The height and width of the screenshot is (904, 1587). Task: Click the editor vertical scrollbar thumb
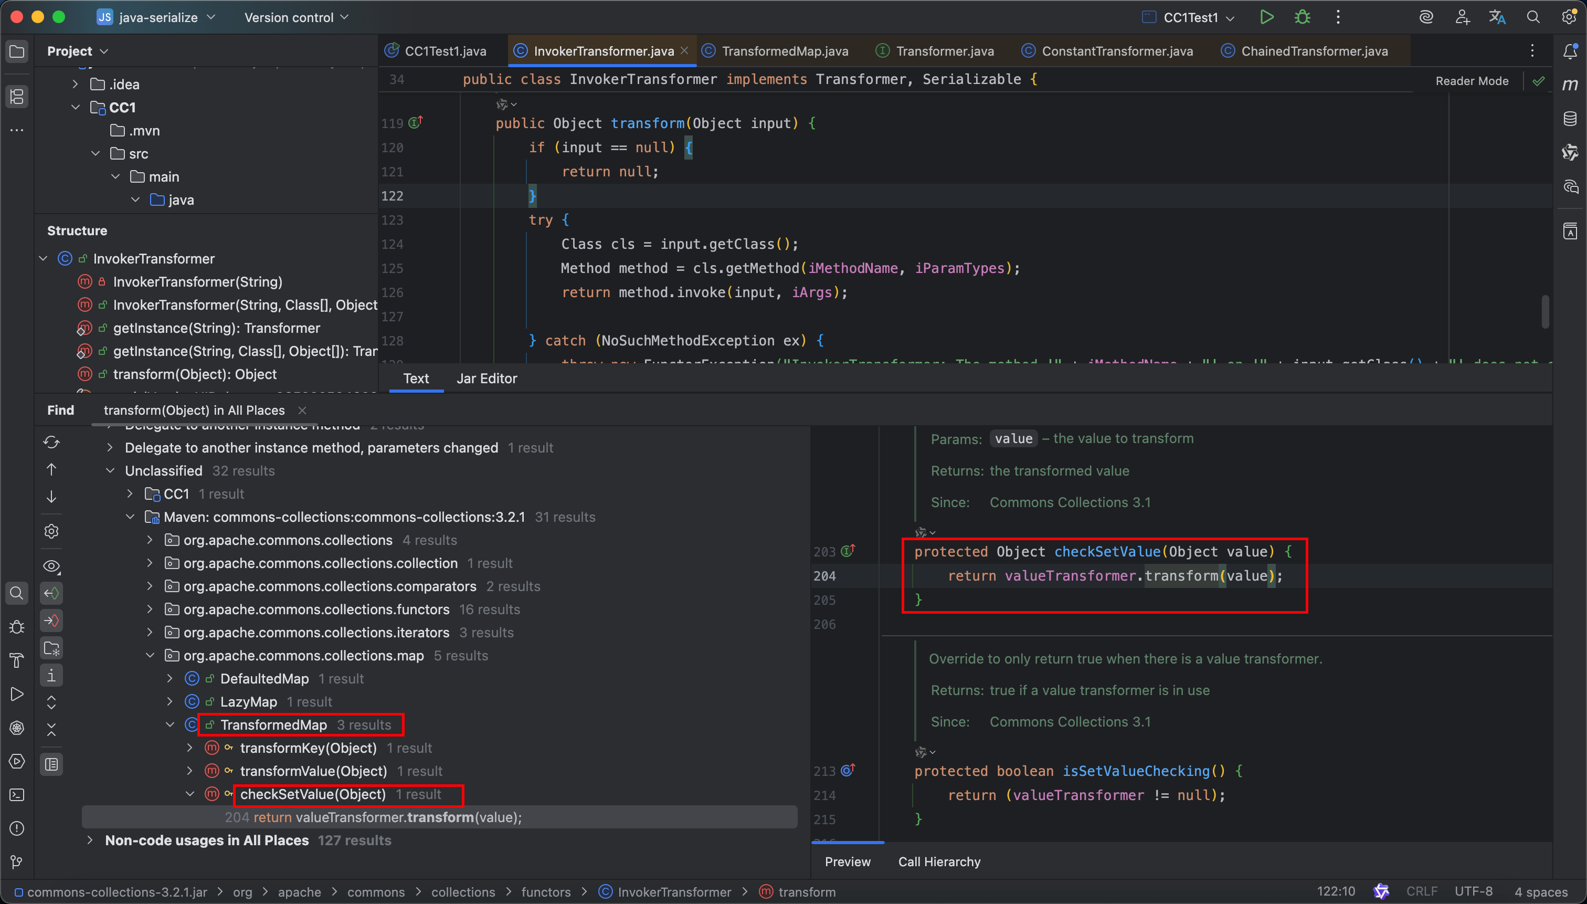(x=1545, y=312)
